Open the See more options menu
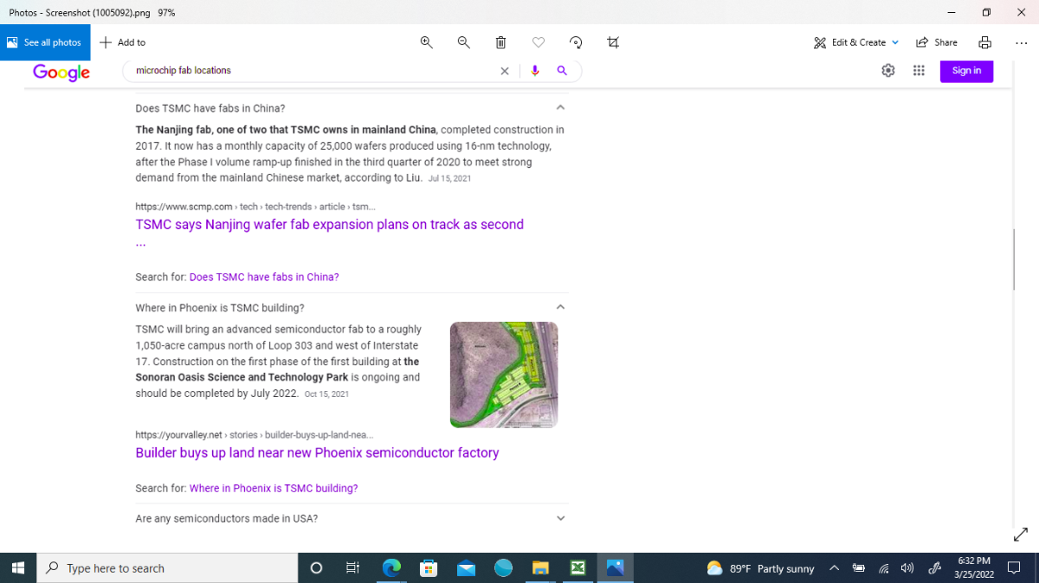The width and height of the screenshot is (1039, 583). 1021,42
